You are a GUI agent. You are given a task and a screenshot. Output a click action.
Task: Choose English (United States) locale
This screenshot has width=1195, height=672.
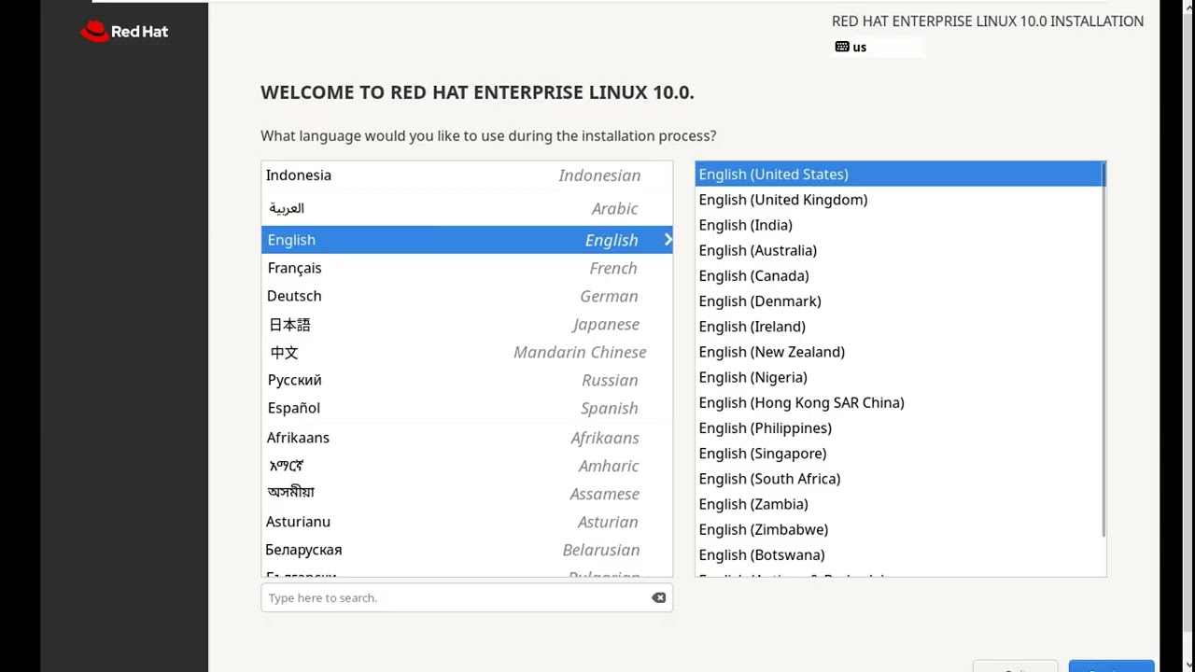click(899, 174)
